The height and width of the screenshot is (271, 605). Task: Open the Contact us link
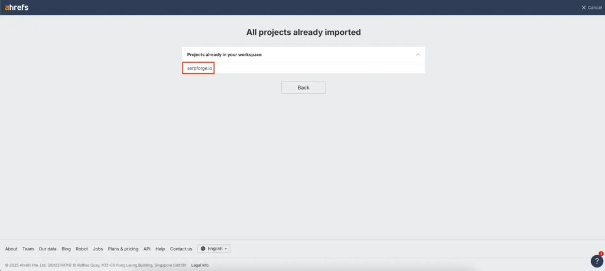[181, 249]
